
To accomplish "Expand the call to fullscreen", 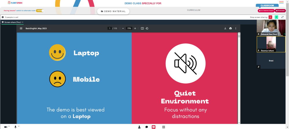I will (282, 17).
